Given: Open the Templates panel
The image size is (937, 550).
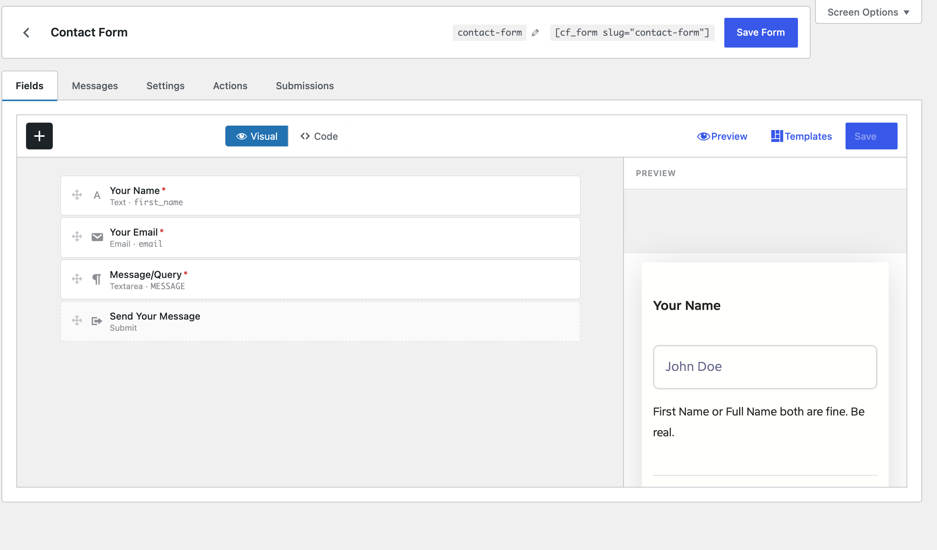Looking at the screenshot, I should pos(802,136).
